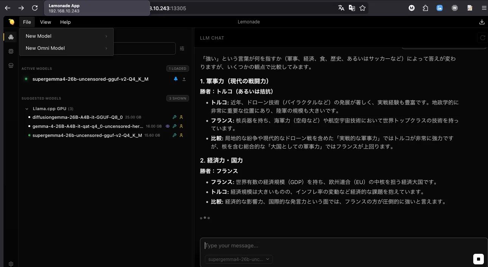Open the supergemma4-26b-unc model selector dropdown
Viewport: 488px width, 267px height.
click(239, 259)
